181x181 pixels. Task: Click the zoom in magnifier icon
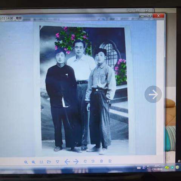(x=26, y=162)
